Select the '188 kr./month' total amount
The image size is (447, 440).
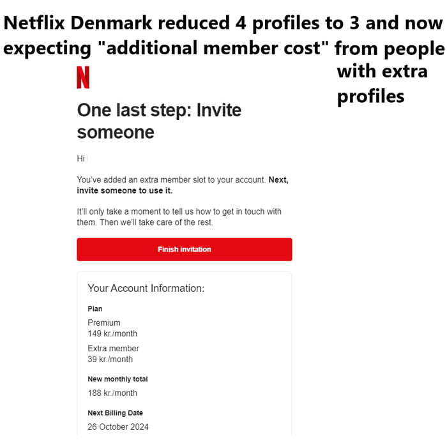pos(112,393)
